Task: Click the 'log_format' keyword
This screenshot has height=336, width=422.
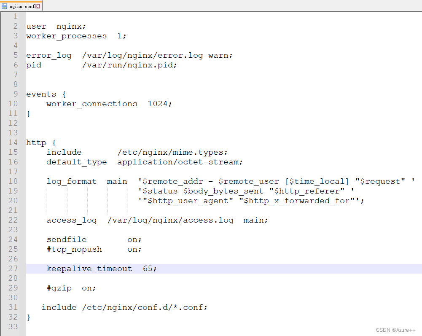Action: click(x=72, y=181)
